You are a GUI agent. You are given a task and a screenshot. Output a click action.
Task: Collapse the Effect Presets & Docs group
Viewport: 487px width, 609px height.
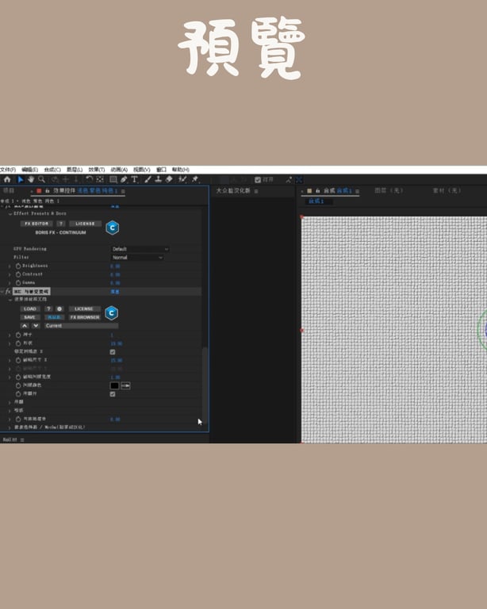coord(10,213)
